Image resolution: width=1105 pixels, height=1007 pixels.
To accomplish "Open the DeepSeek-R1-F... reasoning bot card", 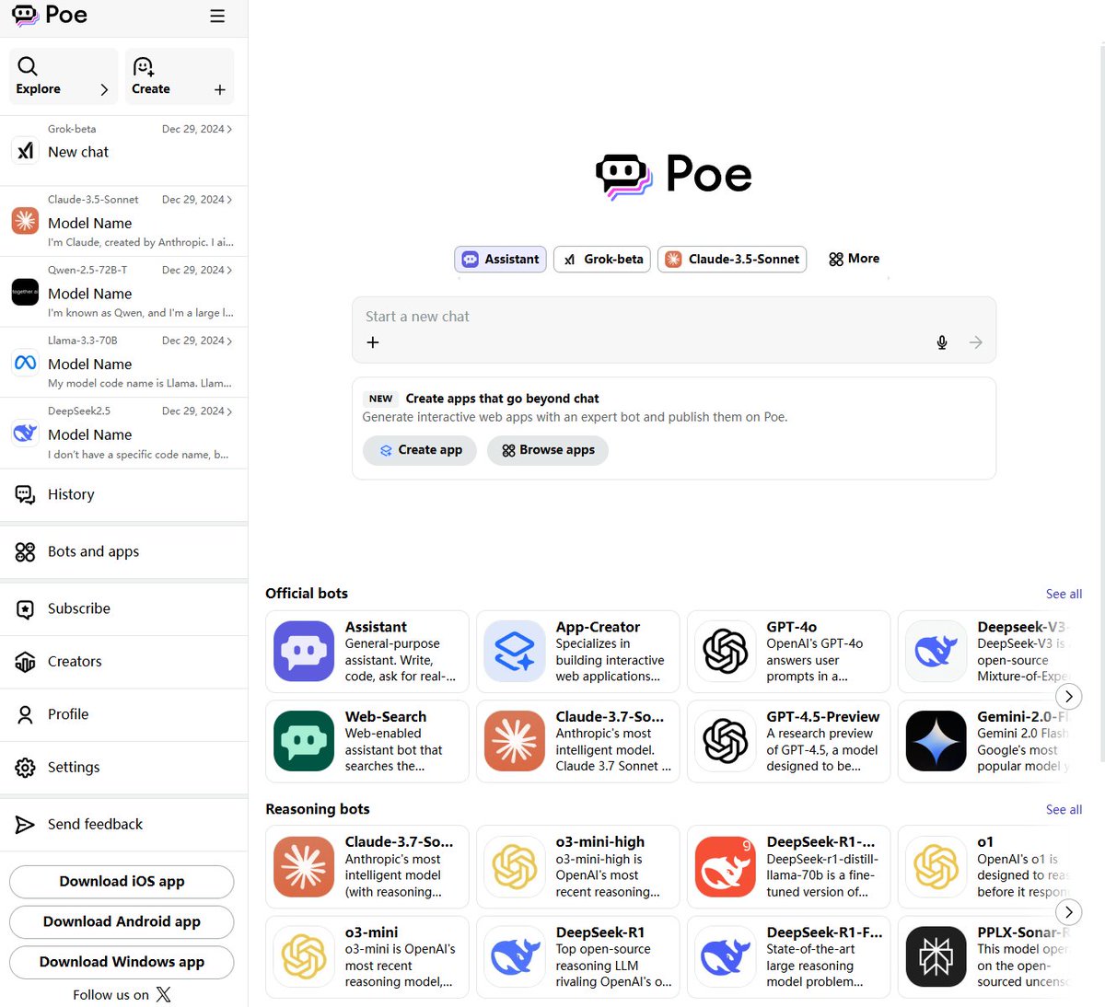I will (x=789, y=957).
